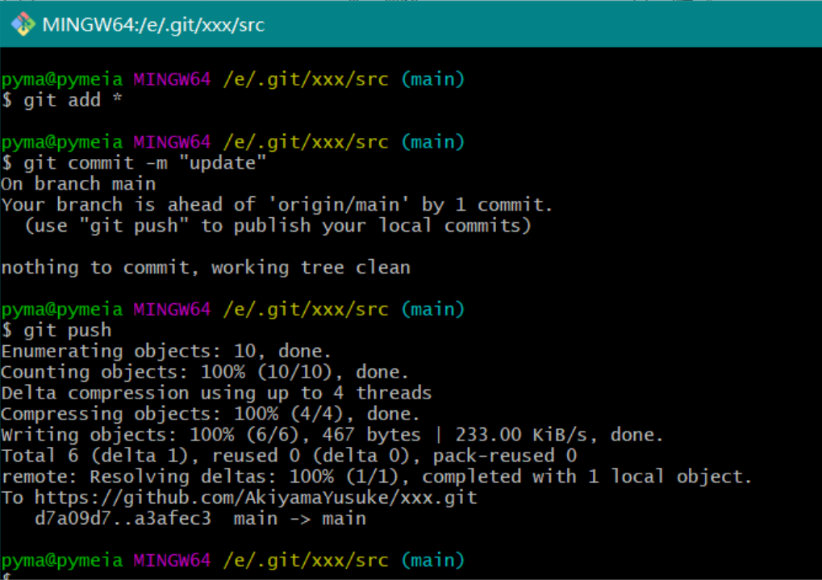
Task: Click the last prompt line at the bottom
Action: 233,560
